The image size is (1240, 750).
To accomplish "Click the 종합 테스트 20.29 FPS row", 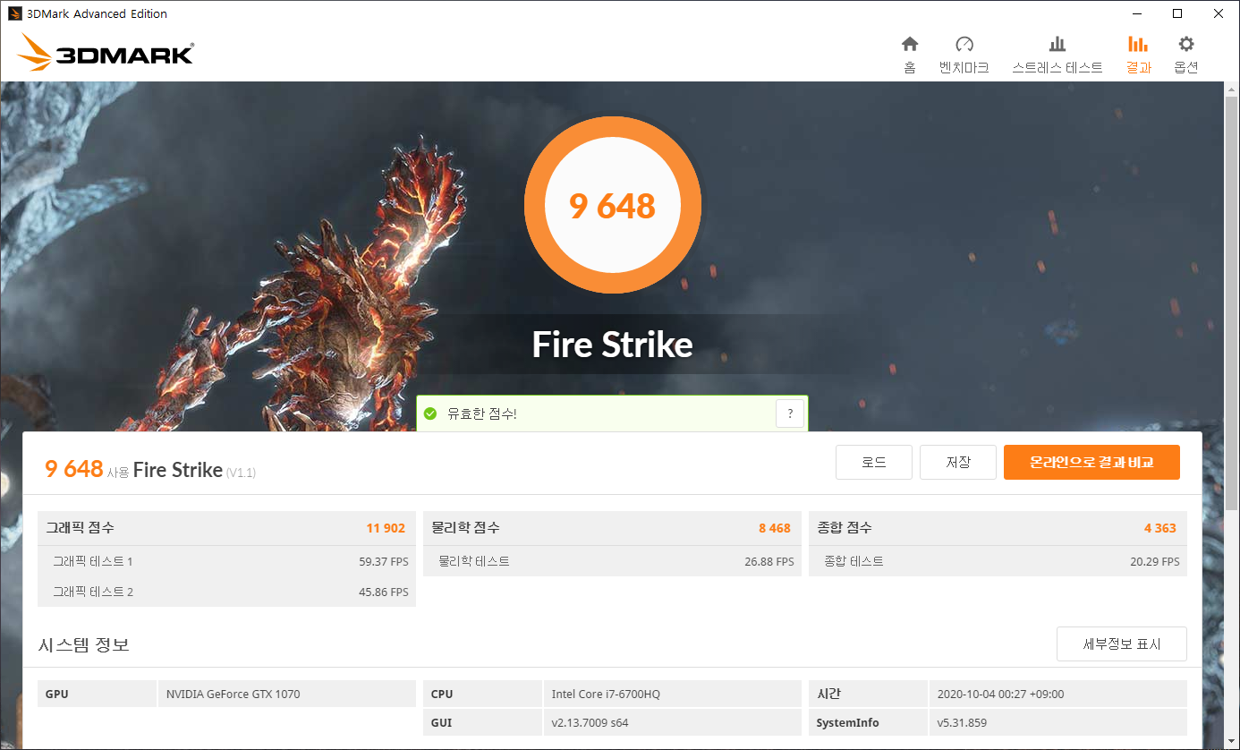I will (998, 561).
